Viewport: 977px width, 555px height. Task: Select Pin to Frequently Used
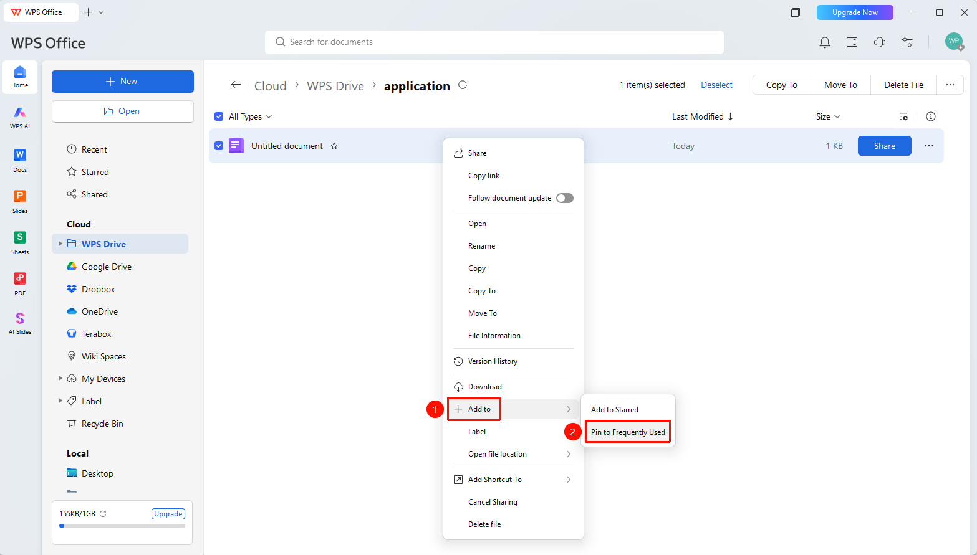[x=628, y=432]
